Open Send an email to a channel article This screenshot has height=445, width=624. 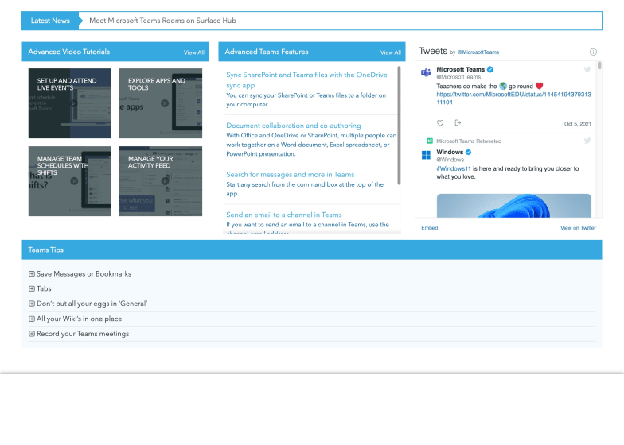click(283, 215)
